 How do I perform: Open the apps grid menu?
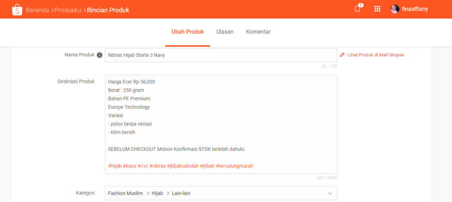[377, 9]
